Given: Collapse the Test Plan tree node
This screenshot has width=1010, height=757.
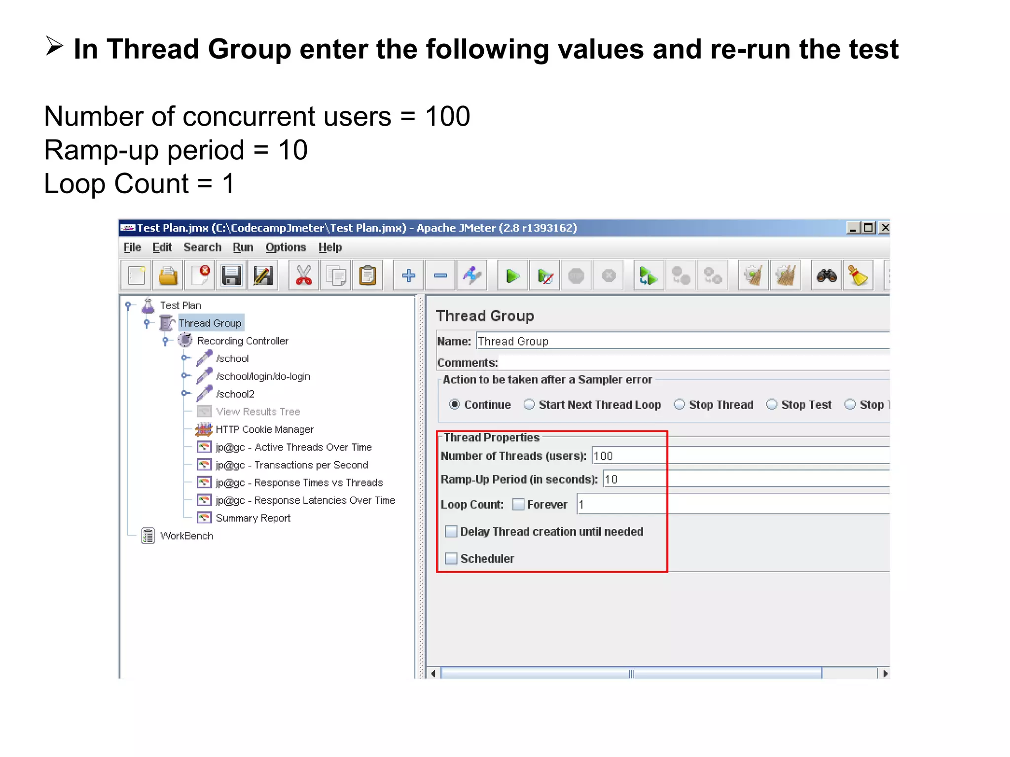Looking at the screenshot, I should coord(129,306).
